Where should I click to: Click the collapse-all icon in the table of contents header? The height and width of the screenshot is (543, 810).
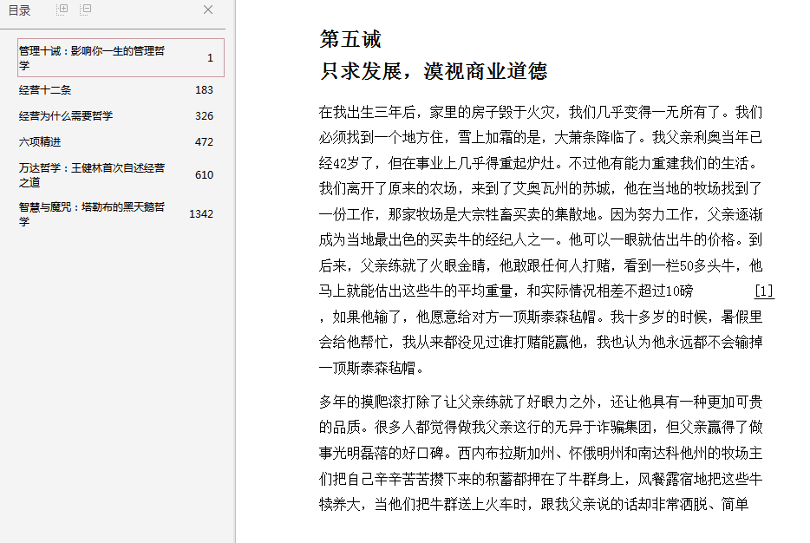[x=86, y=10]
